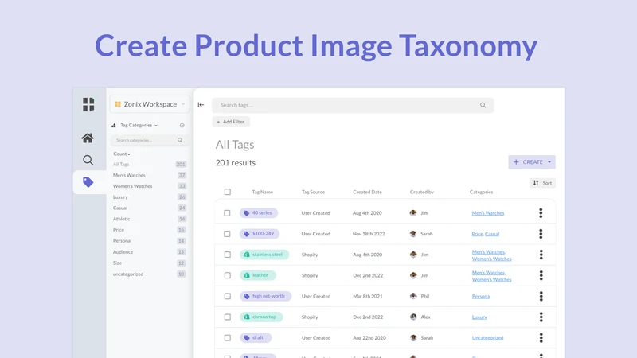Focus the Search tags input field
This screenshot has width=637, height=358.
pyautogui.click(x=353, y=105)
